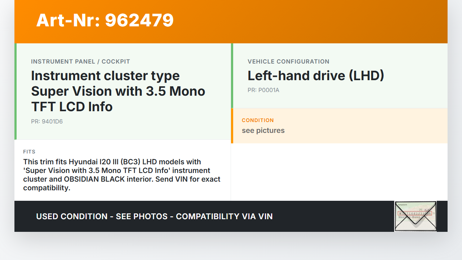462x260 pixels.
Task: Click the PR: P0001A code
Action: (263, 90)
